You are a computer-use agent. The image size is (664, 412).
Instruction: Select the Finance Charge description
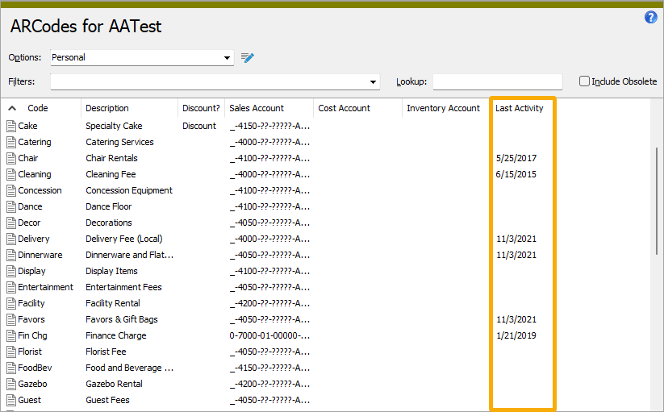tap(116, 335)
